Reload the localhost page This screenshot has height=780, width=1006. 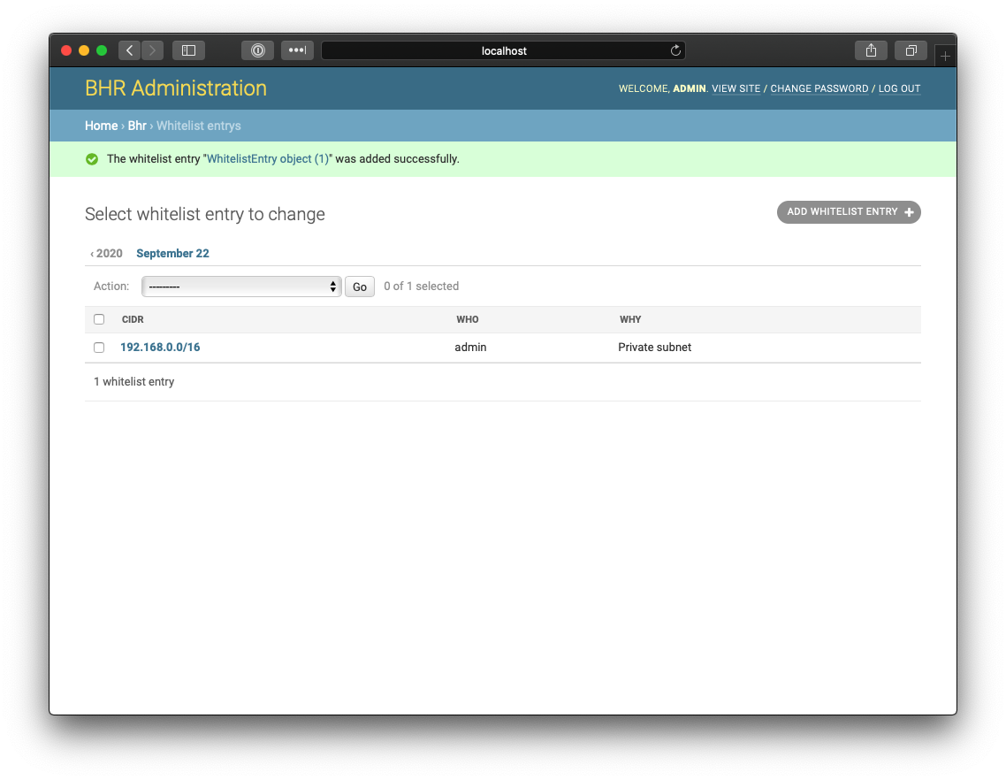675,50
